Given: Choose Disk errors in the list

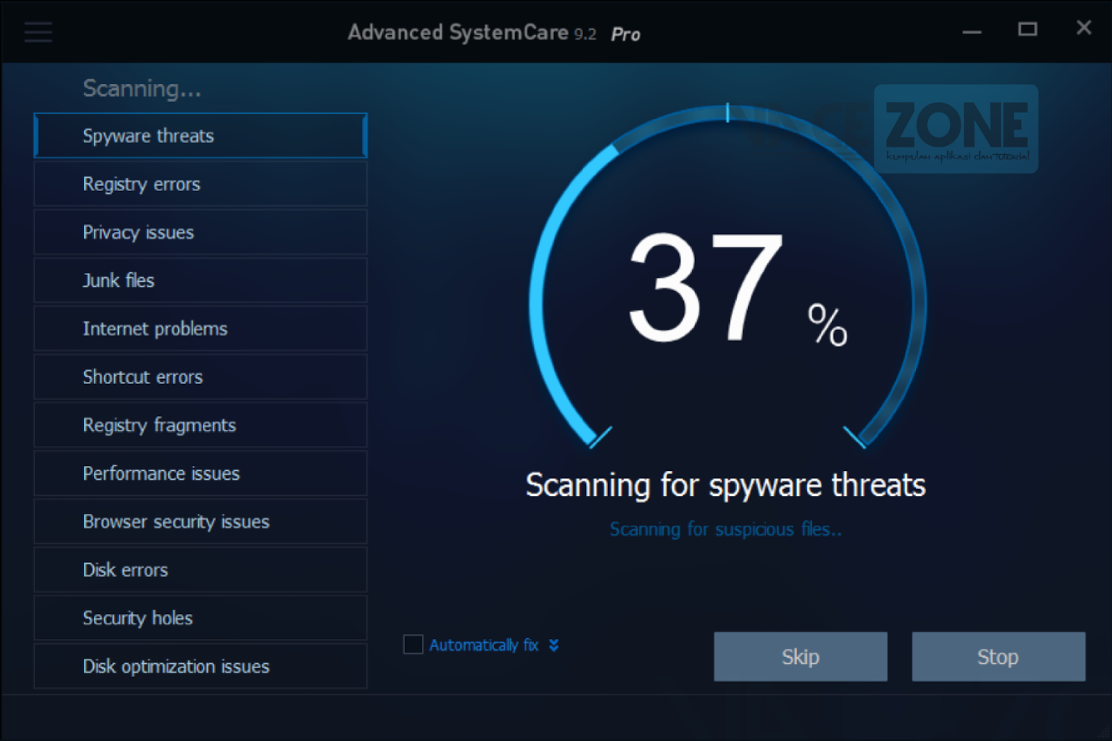Looking at the screenshot, I should coord(200,570).
